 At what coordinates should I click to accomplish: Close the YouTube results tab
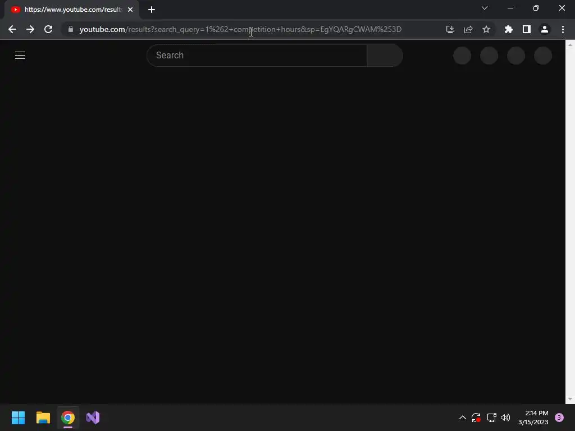130,10
